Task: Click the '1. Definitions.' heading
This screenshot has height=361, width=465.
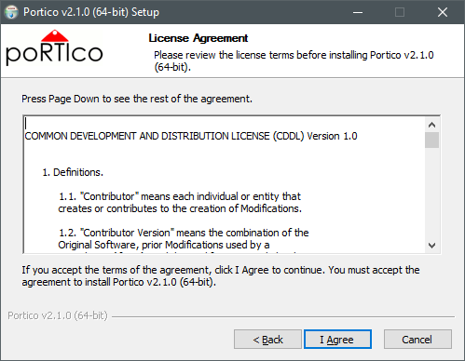Action: [73, 172]
